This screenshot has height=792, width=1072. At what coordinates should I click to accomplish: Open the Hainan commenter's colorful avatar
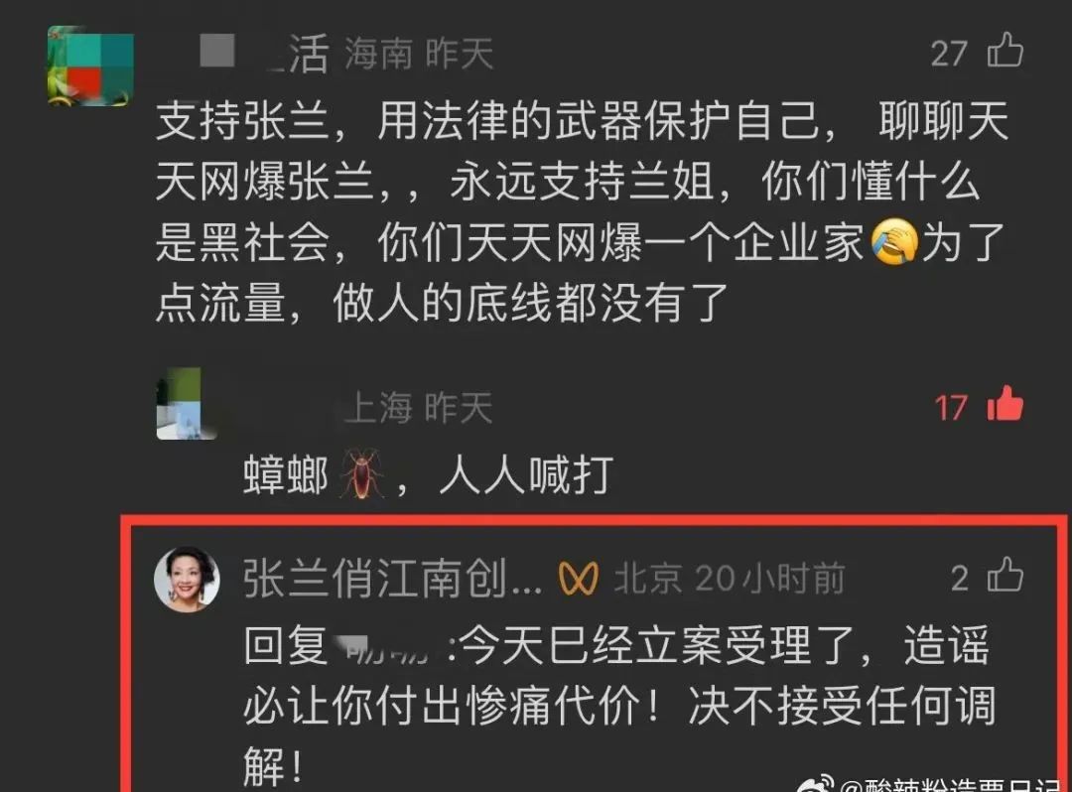pos(90,66)
